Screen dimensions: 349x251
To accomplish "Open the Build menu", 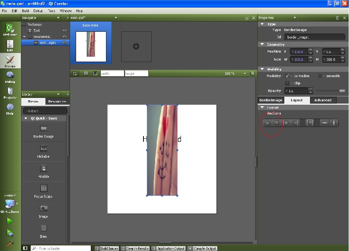I will coord(25,11).
